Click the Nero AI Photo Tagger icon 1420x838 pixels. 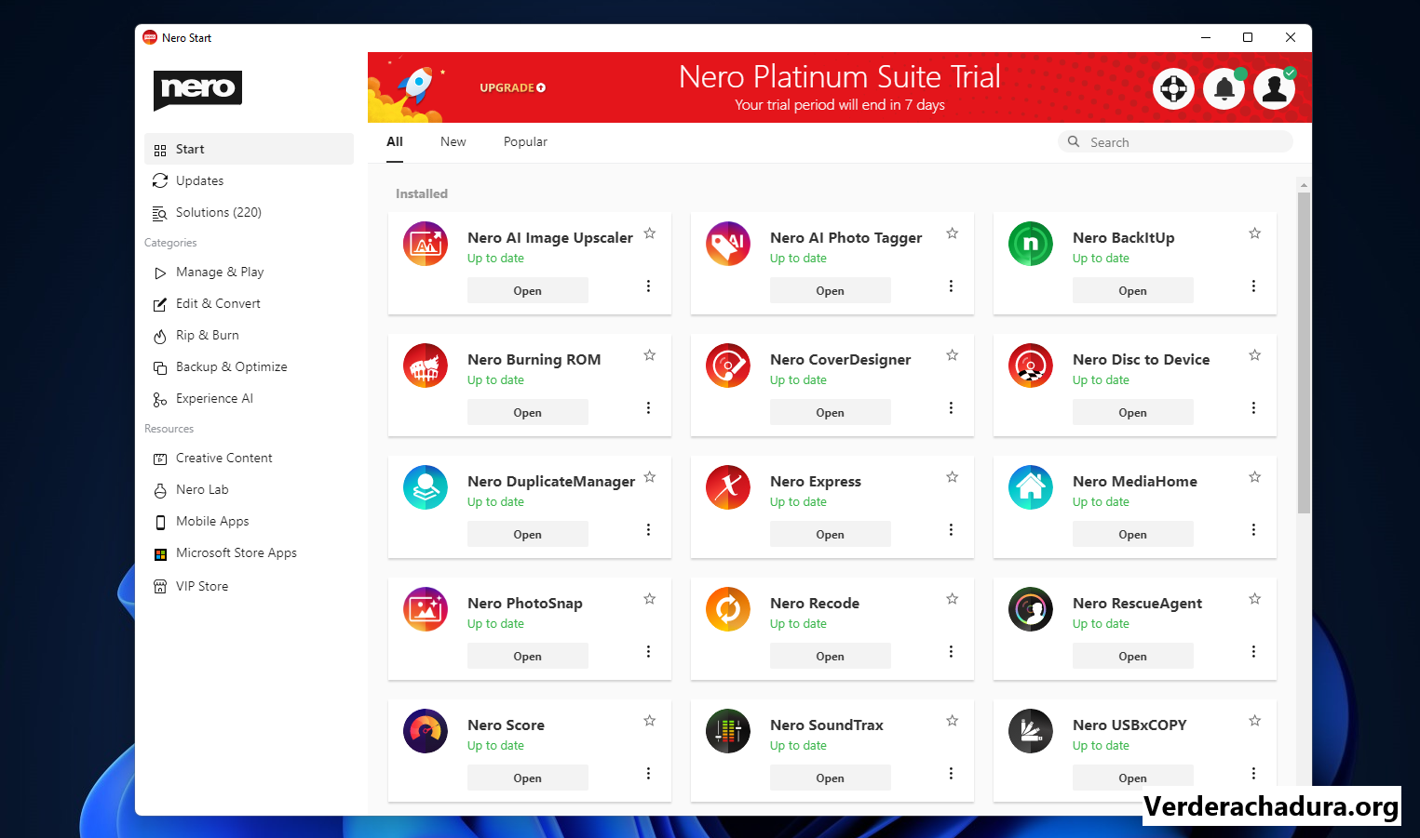point(728,244)
